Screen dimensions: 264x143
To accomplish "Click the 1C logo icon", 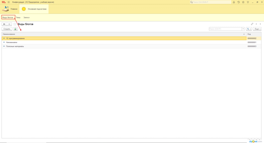I will tap(4, 2).
